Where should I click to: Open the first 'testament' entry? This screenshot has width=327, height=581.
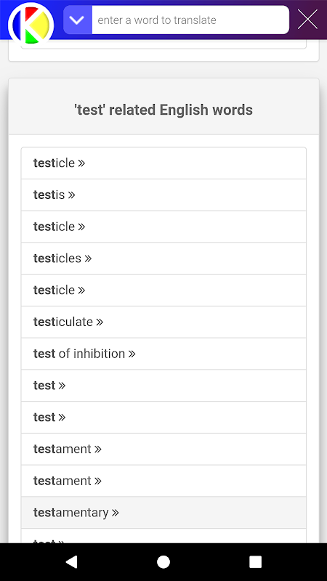(x=163, y=449)
